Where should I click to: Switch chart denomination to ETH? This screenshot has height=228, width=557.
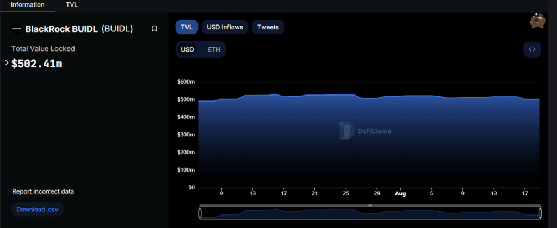[x=214, y=49]
